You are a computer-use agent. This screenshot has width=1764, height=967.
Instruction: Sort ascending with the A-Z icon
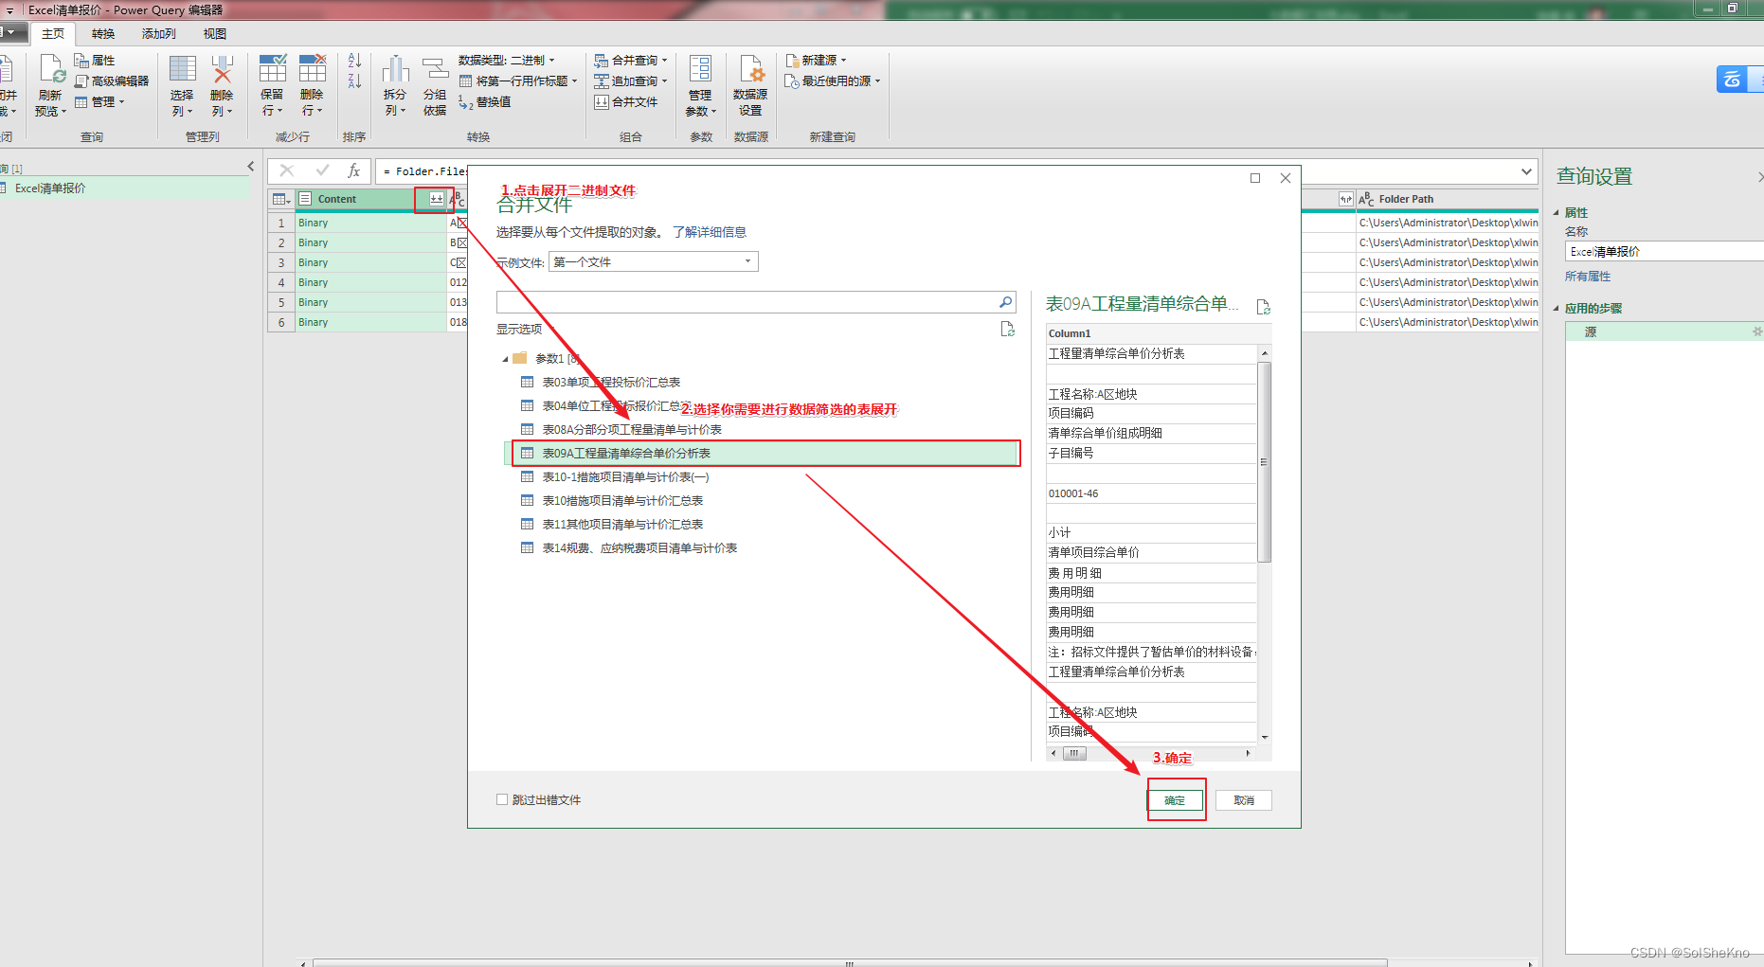click(x=354, y=62)
